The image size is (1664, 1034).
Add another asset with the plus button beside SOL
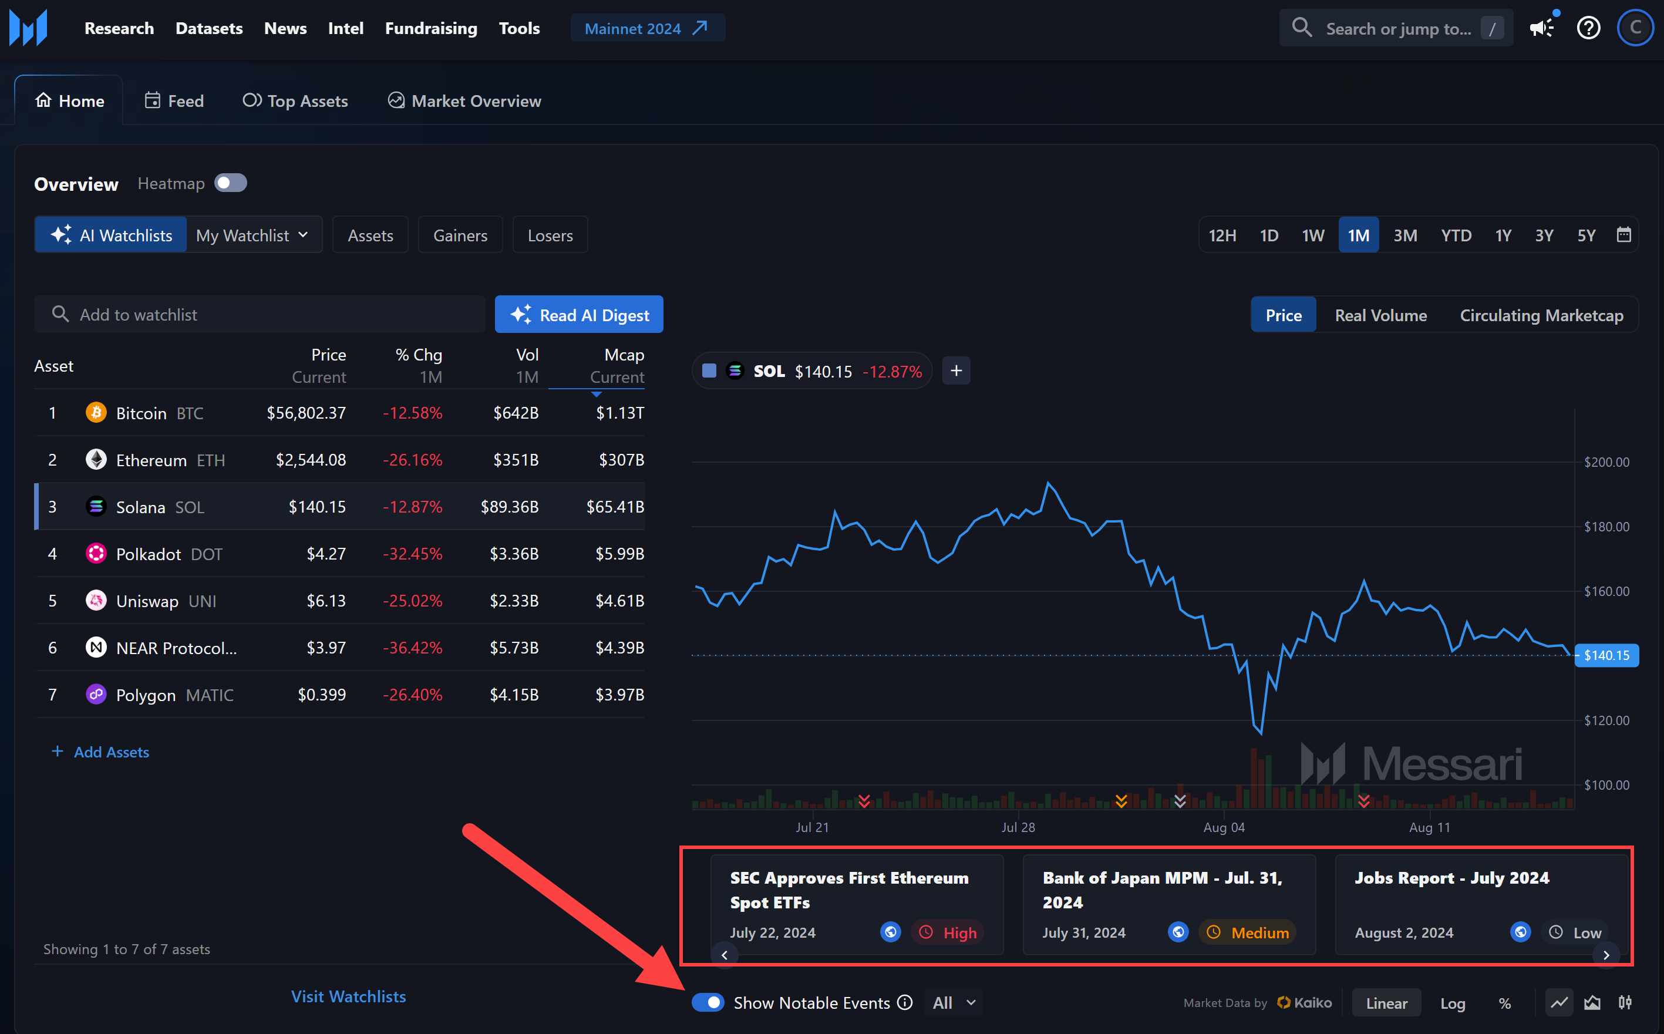[x=956, y=371]
